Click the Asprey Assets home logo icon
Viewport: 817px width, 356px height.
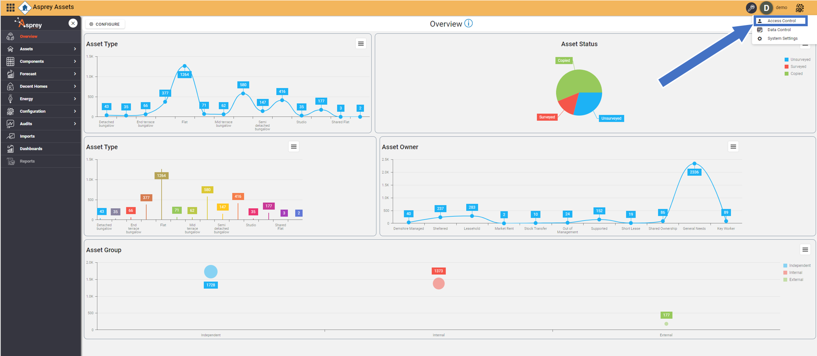(25, 7)
